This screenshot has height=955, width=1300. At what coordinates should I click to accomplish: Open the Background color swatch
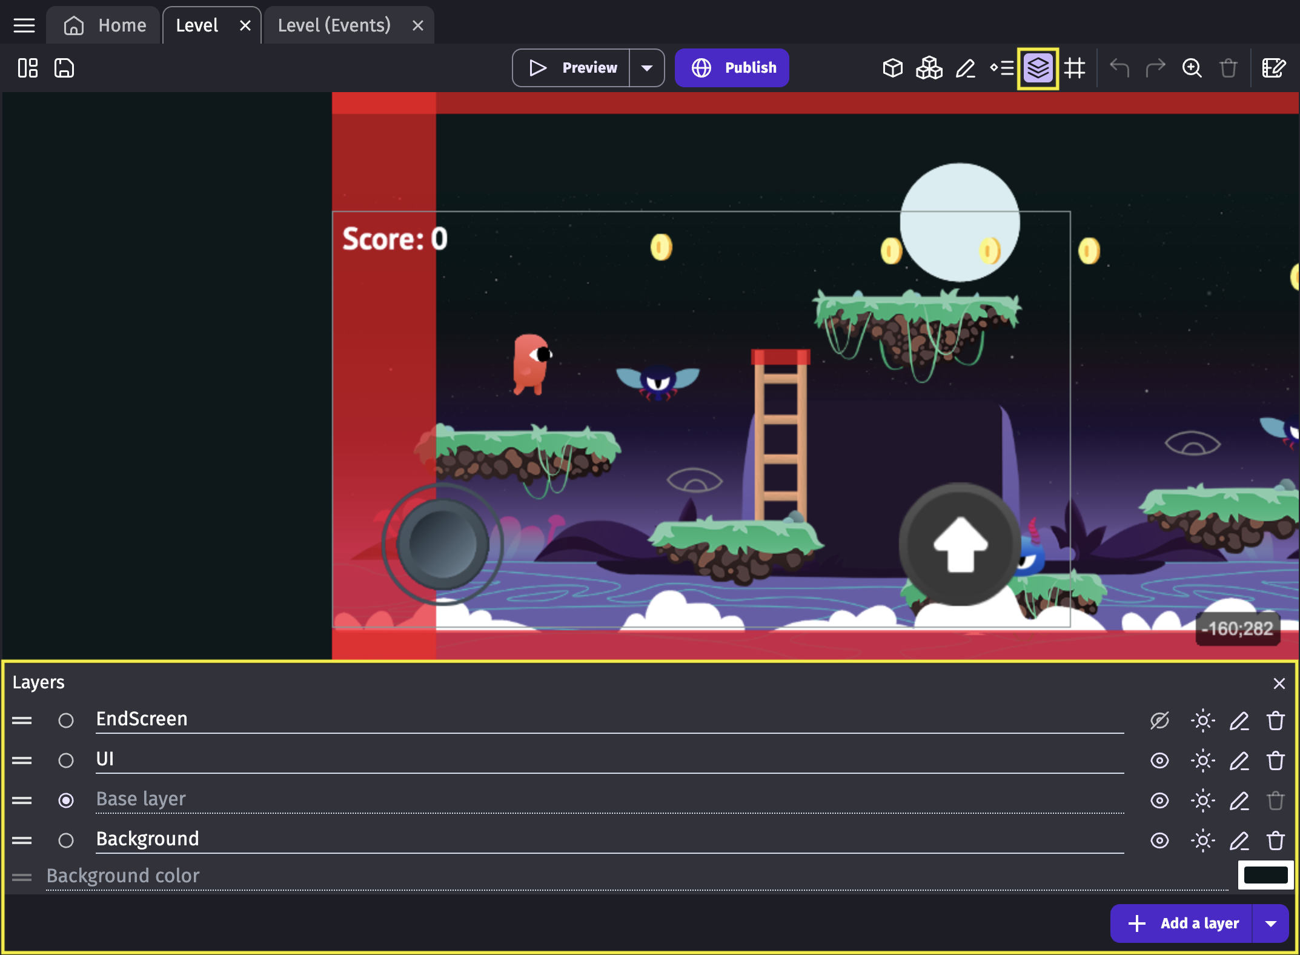(x=1265, y=875)
